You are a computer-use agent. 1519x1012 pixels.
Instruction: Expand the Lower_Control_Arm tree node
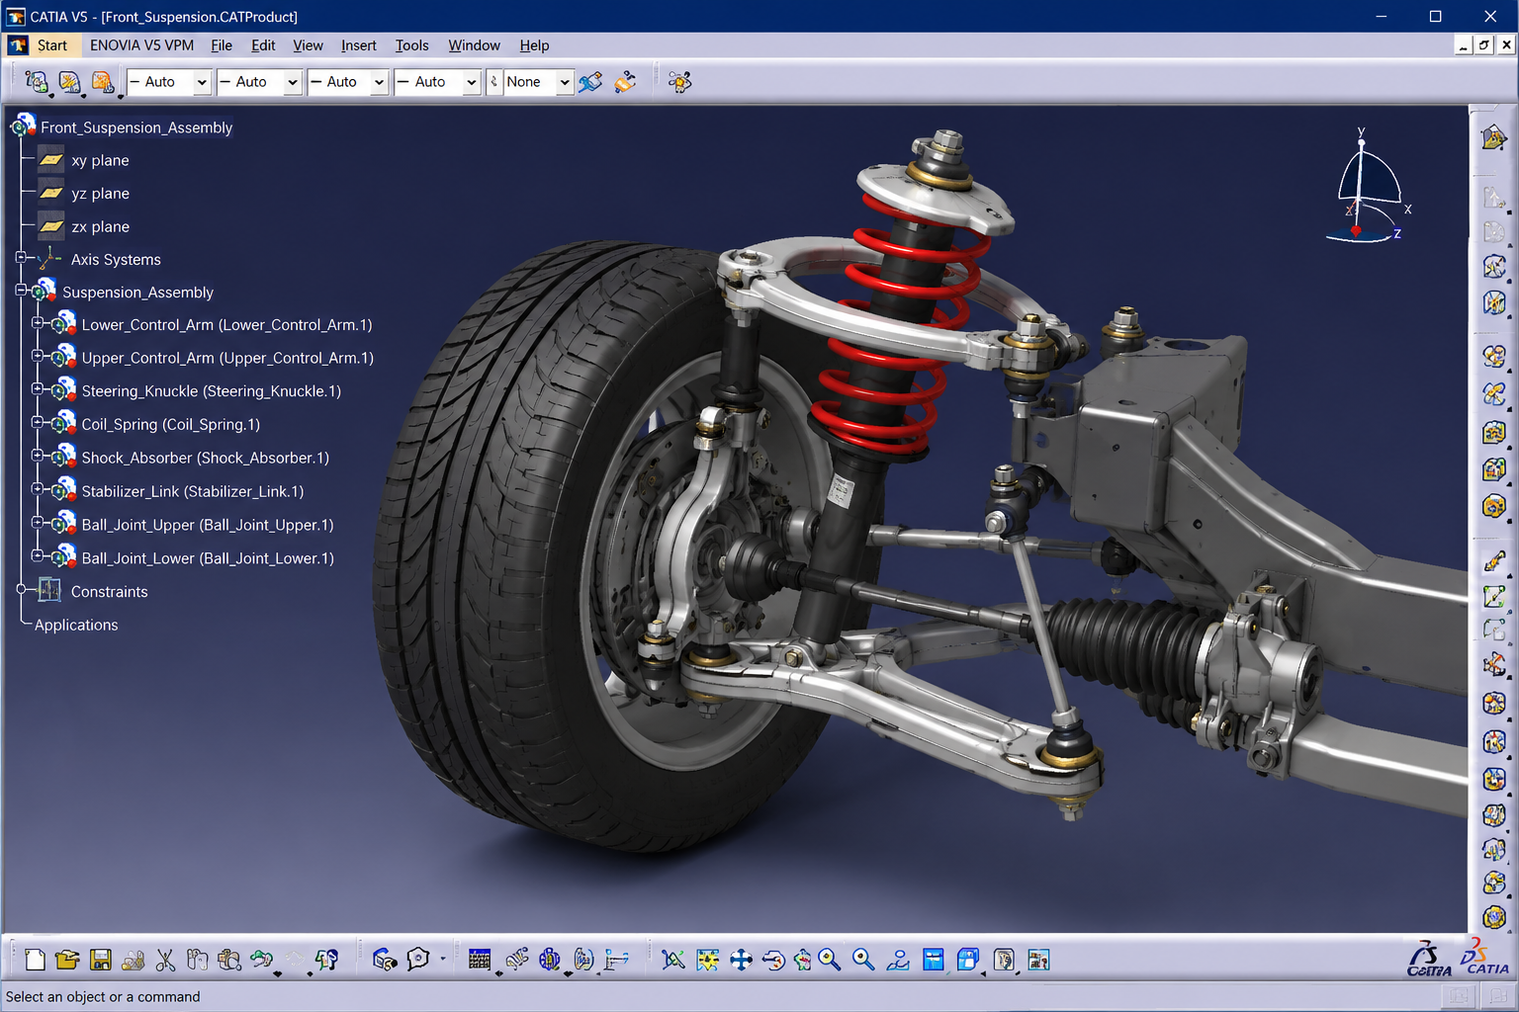38,323
